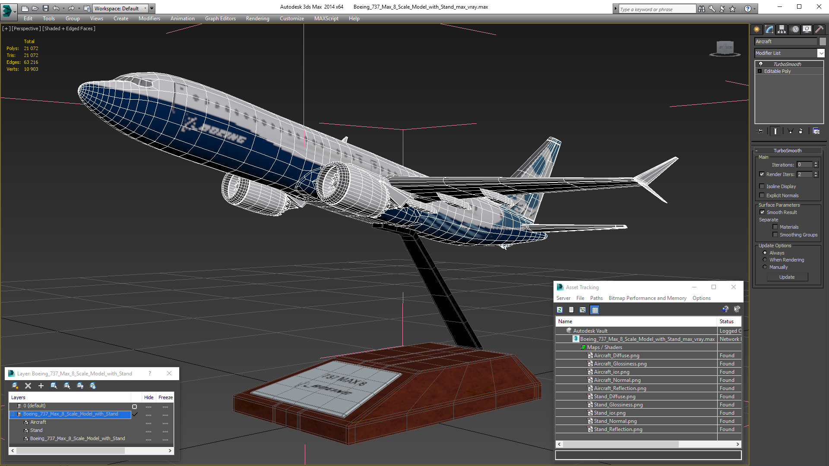Open the Rendering menu
This screenshot has height=466, width=829.
pos(257,19)
